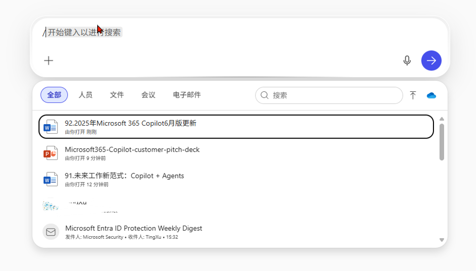This screenshot has height=271, width=476.
Task: Switch to the 电子邮件 tab
Action: tap(187, 95)
